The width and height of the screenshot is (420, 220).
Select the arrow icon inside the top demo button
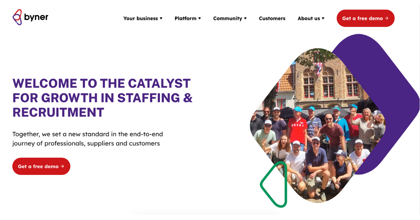(386, 18)
